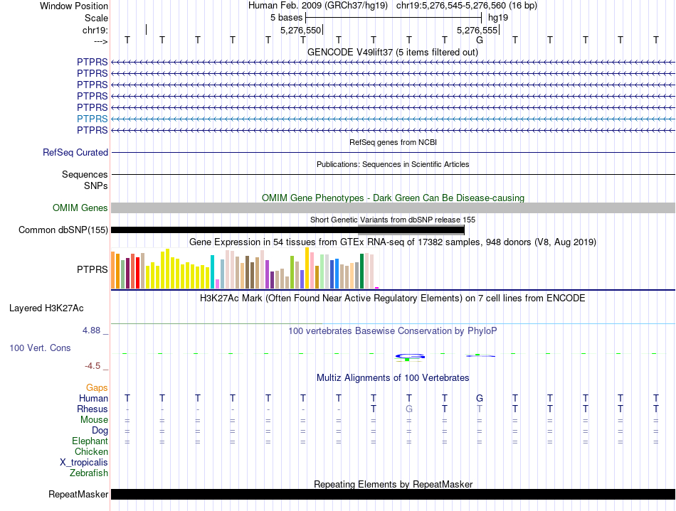This screenshot has width=676, height=511.
Task: Click the black RepeatMasker item bar
Action: coord(393,494)
